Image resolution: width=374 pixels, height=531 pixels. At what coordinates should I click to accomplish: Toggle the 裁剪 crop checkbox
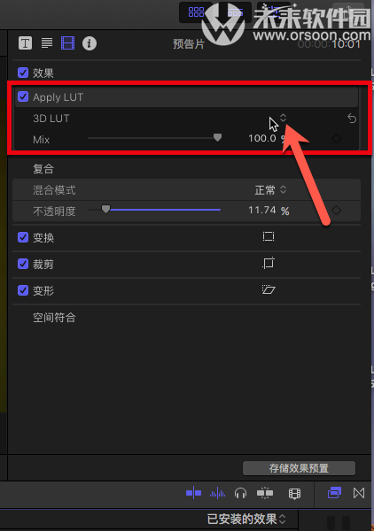click(23, 264)
